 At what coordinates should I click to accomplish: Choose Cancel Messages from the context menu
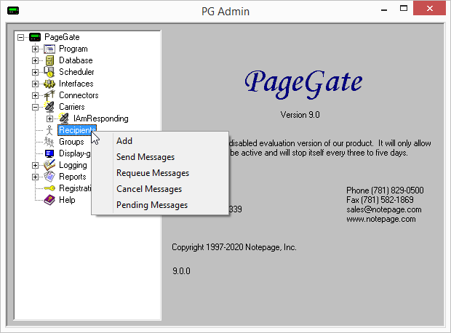tap(160, 189)
